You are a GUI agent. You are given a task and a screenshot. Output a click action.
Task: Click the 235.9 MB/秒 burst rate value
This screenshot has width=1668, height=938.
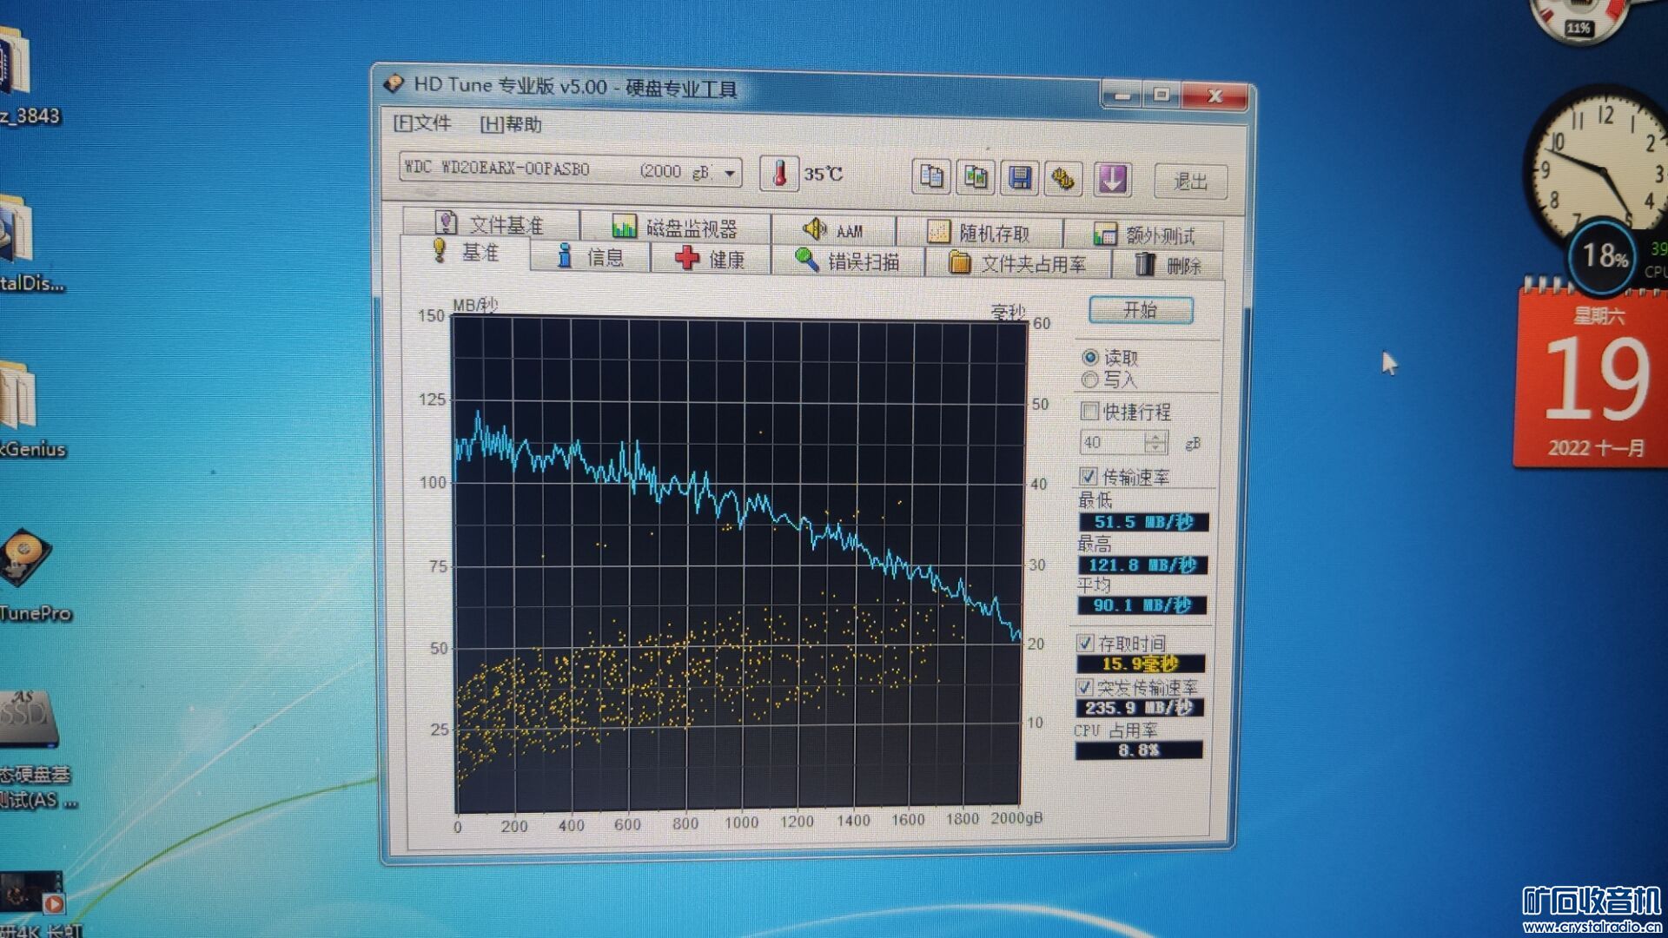(x=1140, y=707)
